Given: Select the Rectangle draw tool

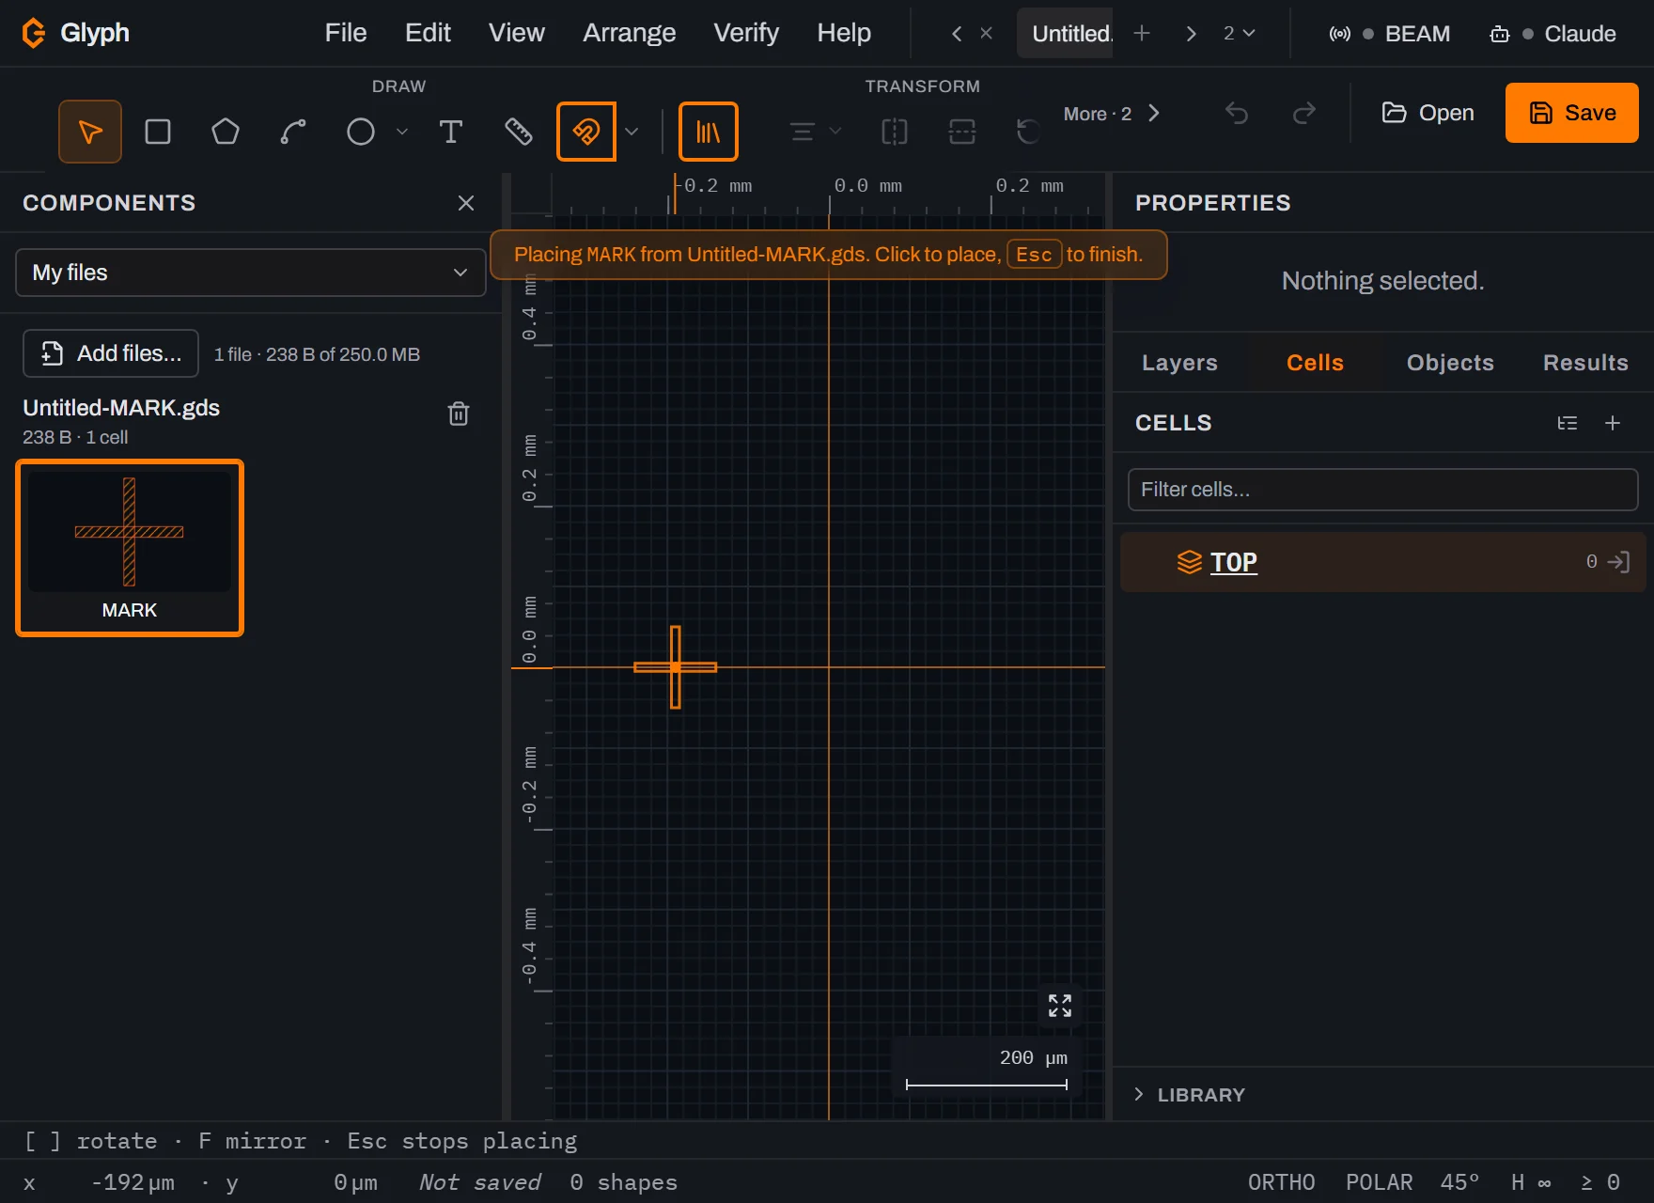Looking at the screenshot, I should click(x=158, y=132).
